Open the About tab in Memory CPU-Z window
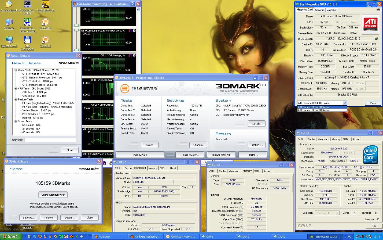 [267, 171]
